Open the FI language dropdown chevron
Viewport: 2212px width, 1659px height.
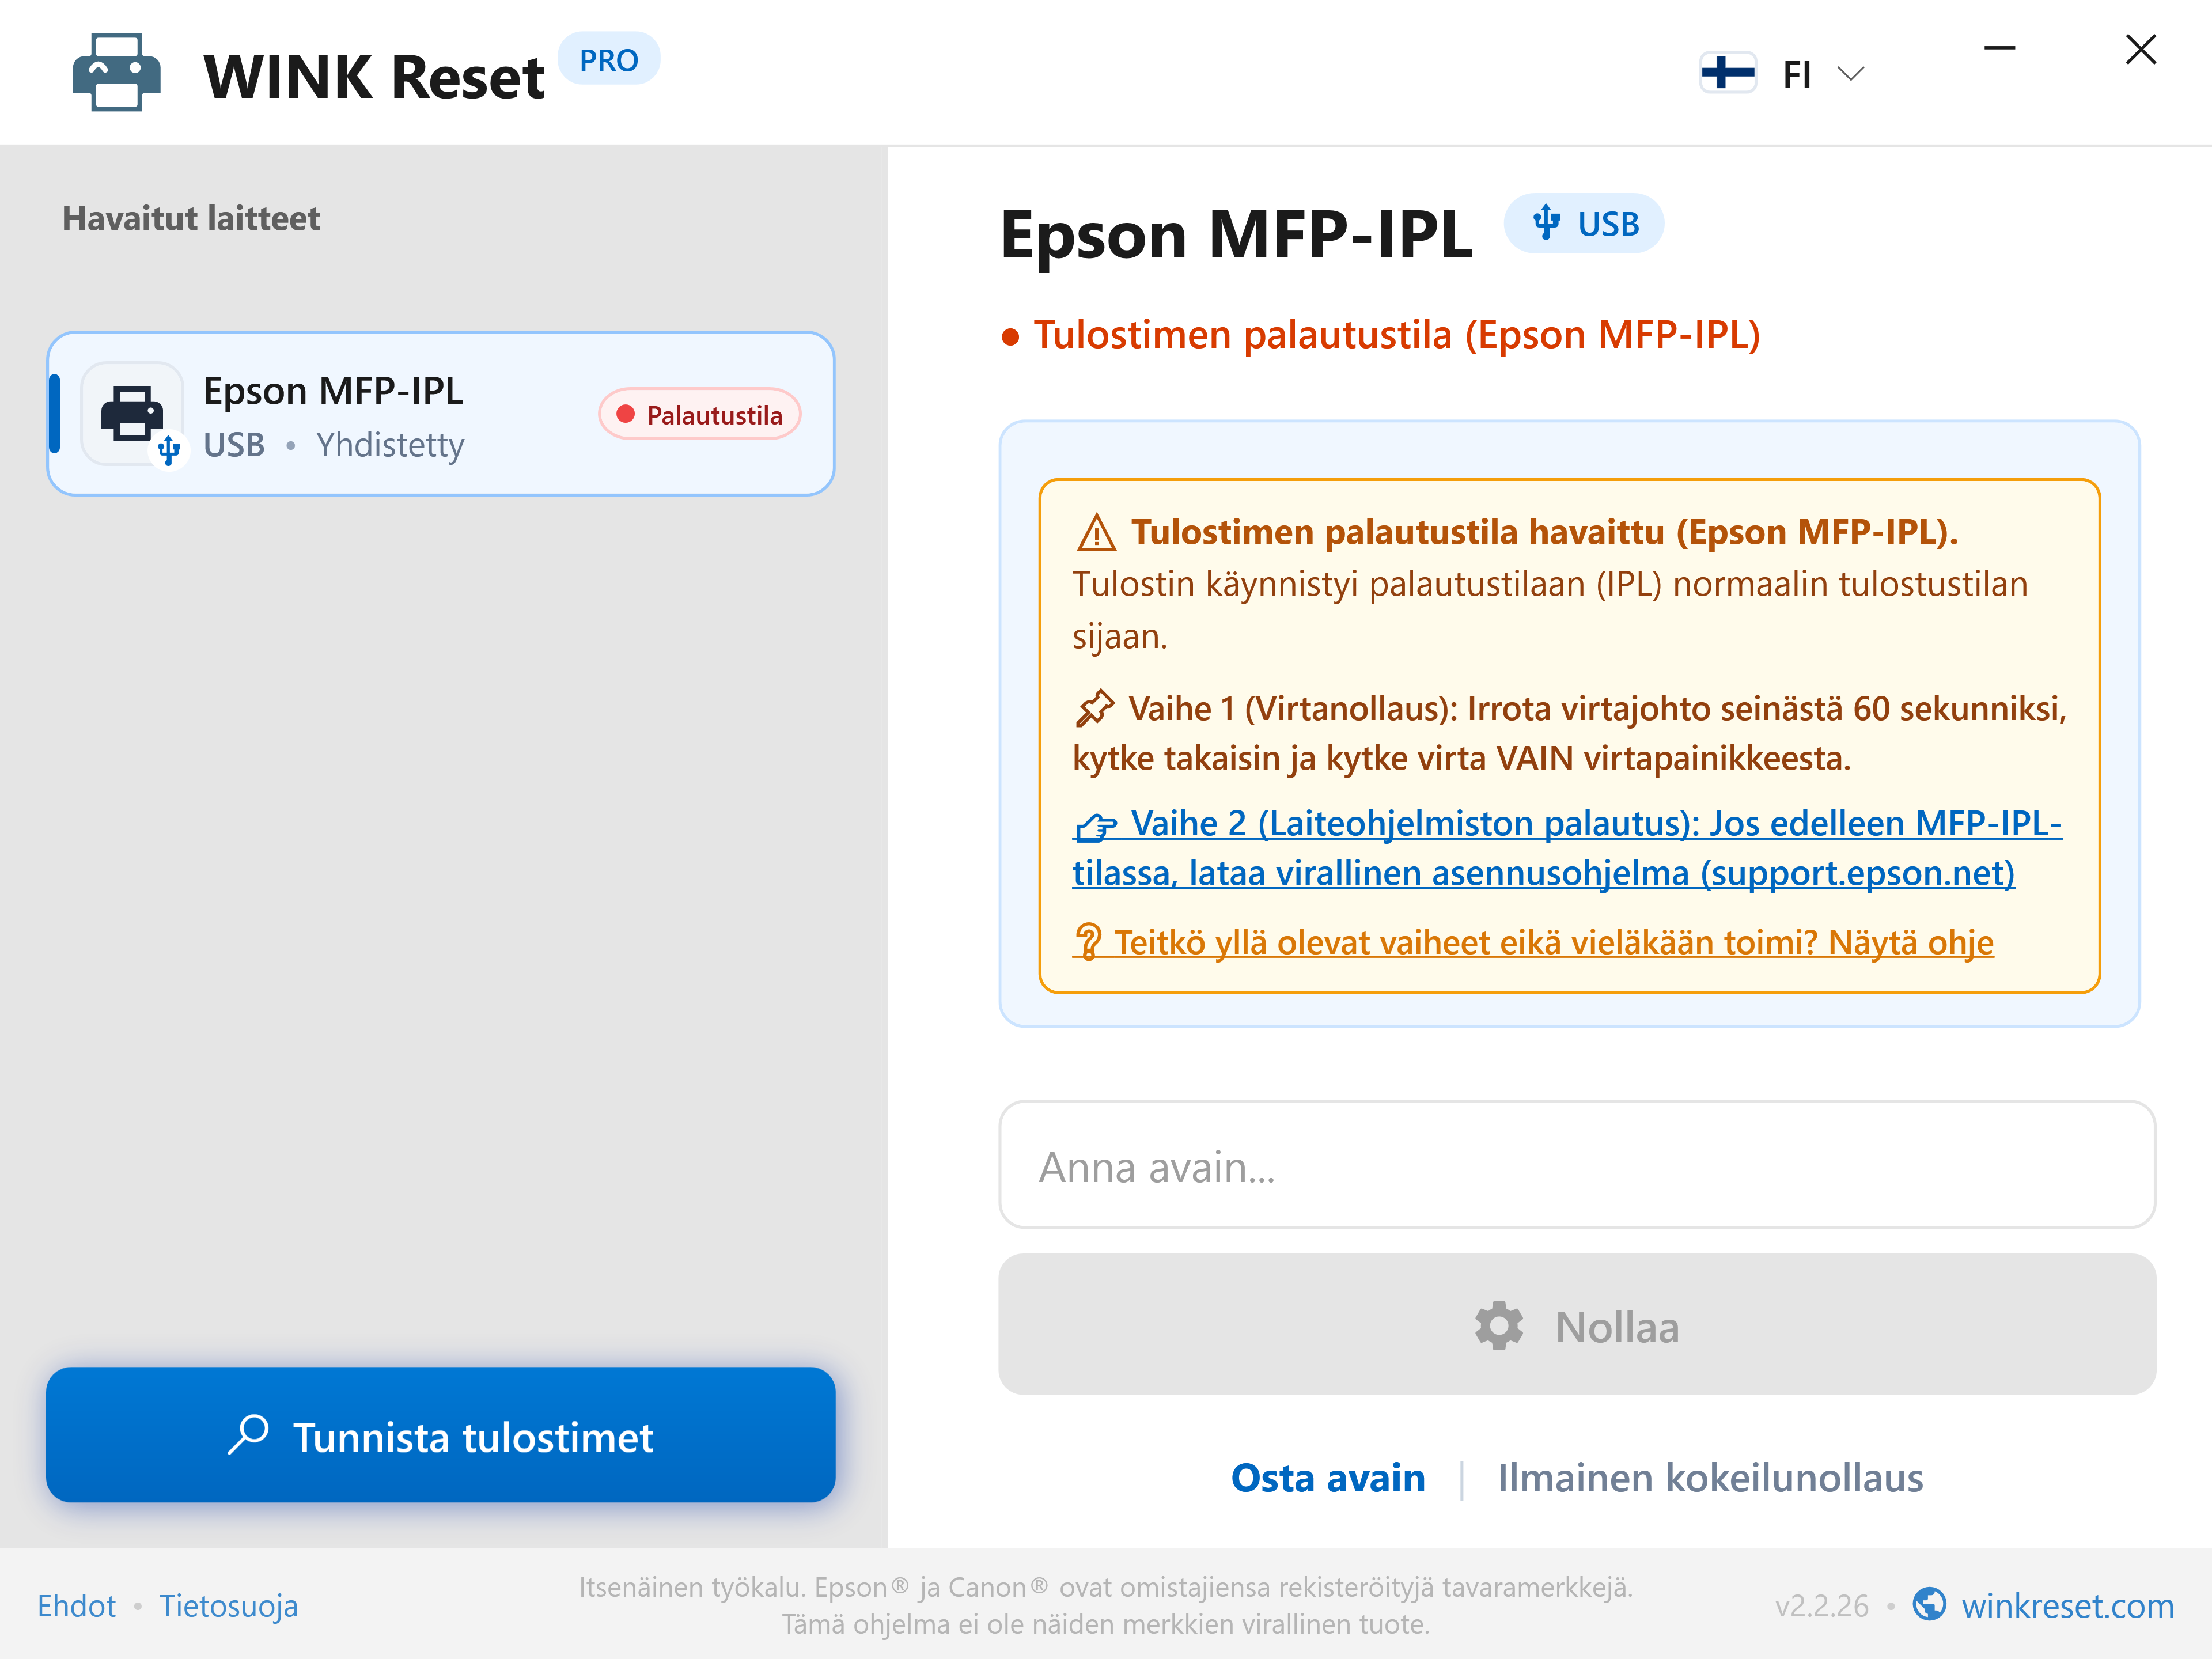(x=1851, y=74)
